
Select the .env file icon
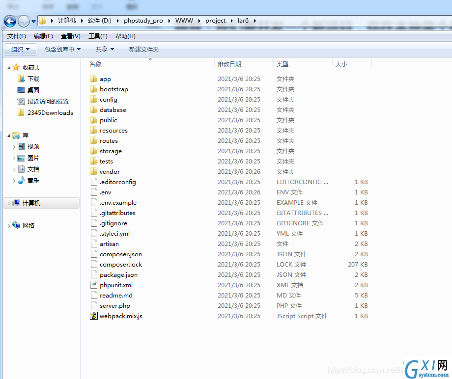[x=94, y=192]
